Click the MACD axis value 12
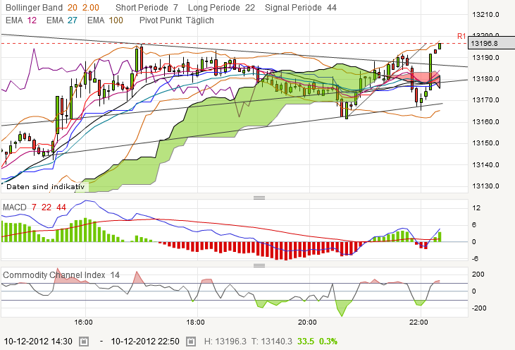This screenshot has height=350, width=515. click(476, 208)
